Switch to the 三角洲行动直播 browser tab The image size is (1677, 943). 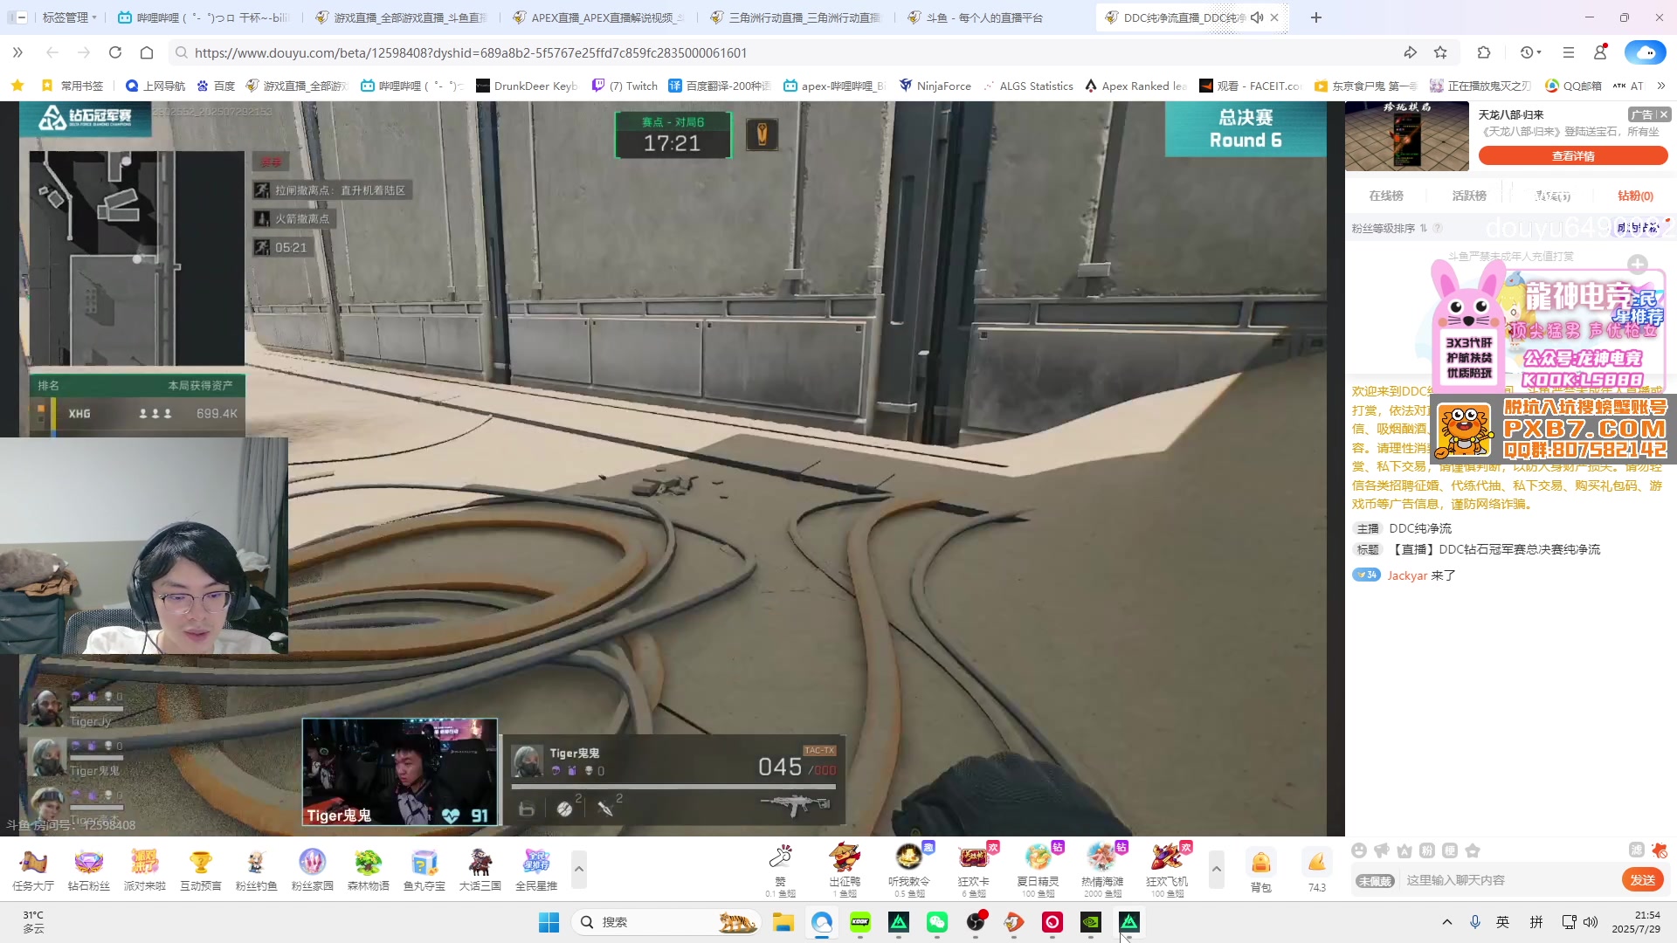tap(798, 17)
